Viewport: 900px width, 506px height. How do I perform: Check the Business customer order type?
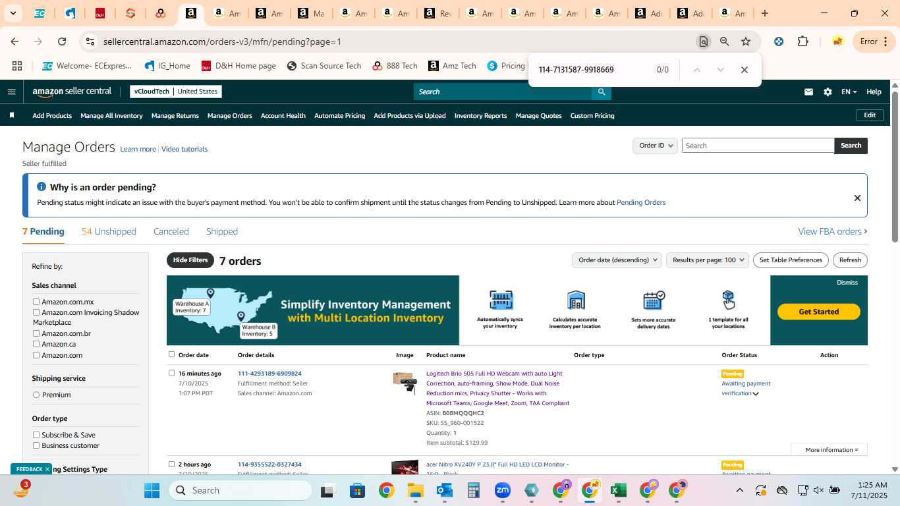pyautogui.click(x=36, y=445)
